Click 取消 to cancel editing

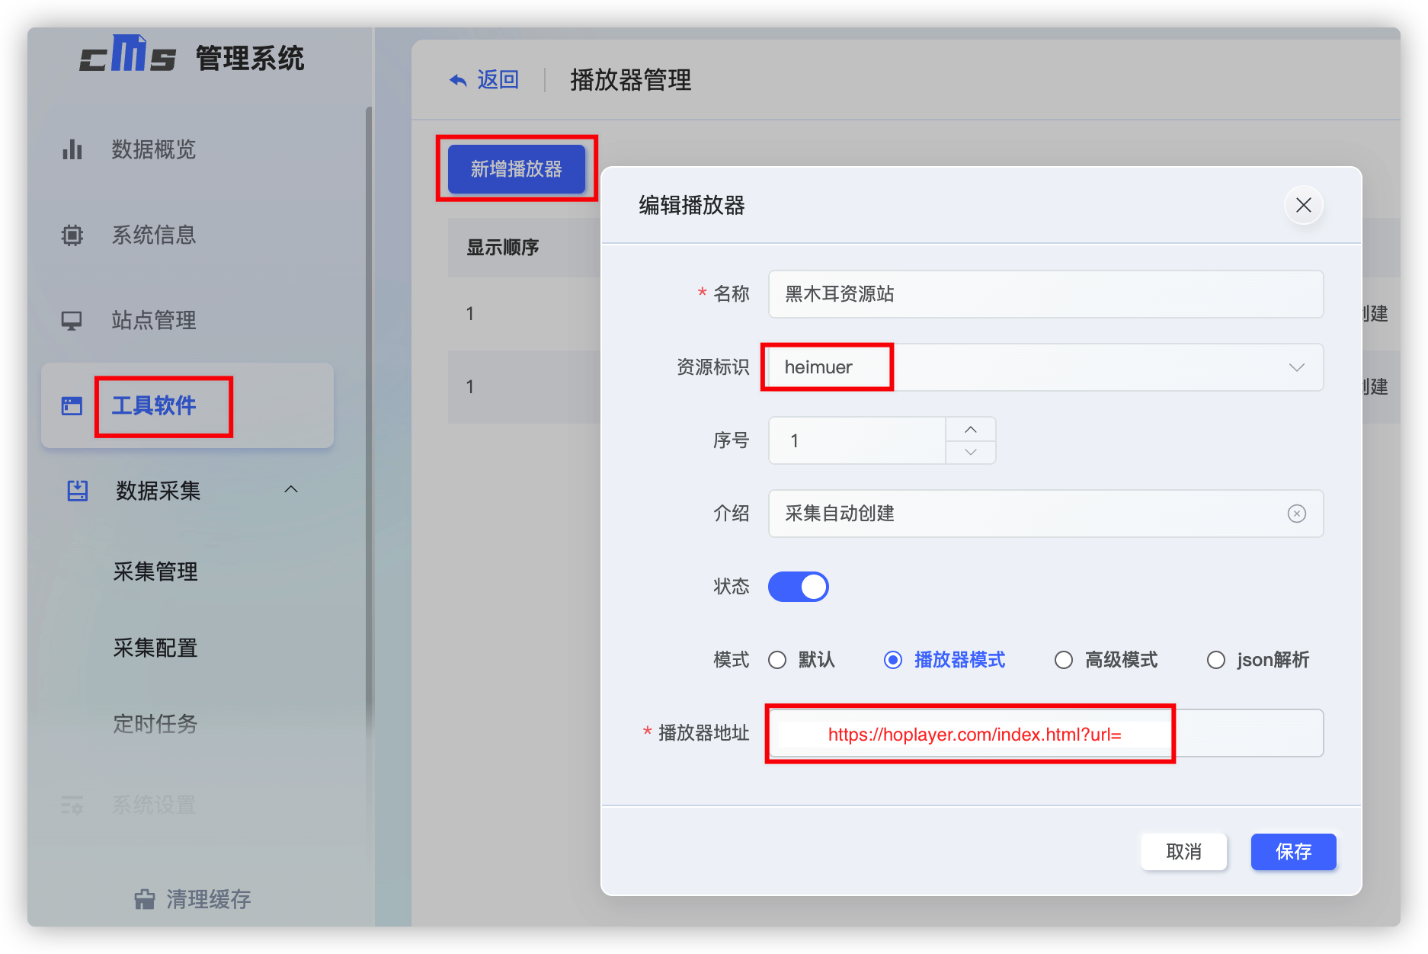(x=1183, y=851)
